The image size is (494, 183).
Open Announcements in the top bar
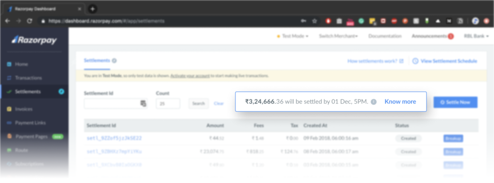click(429, 36)
